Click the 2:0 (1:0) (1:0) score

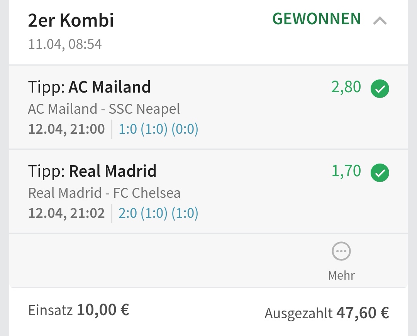point(158,213)
